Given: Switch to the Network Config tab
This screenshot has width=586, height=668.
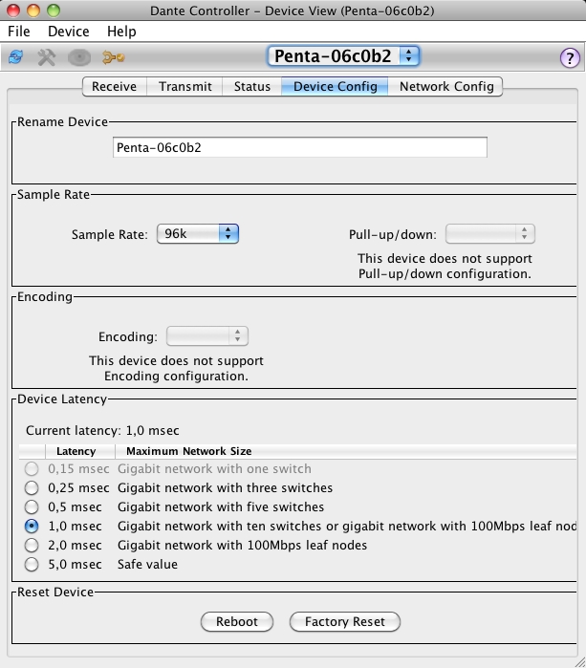Looking at the screenshot, I should [446, 86].
